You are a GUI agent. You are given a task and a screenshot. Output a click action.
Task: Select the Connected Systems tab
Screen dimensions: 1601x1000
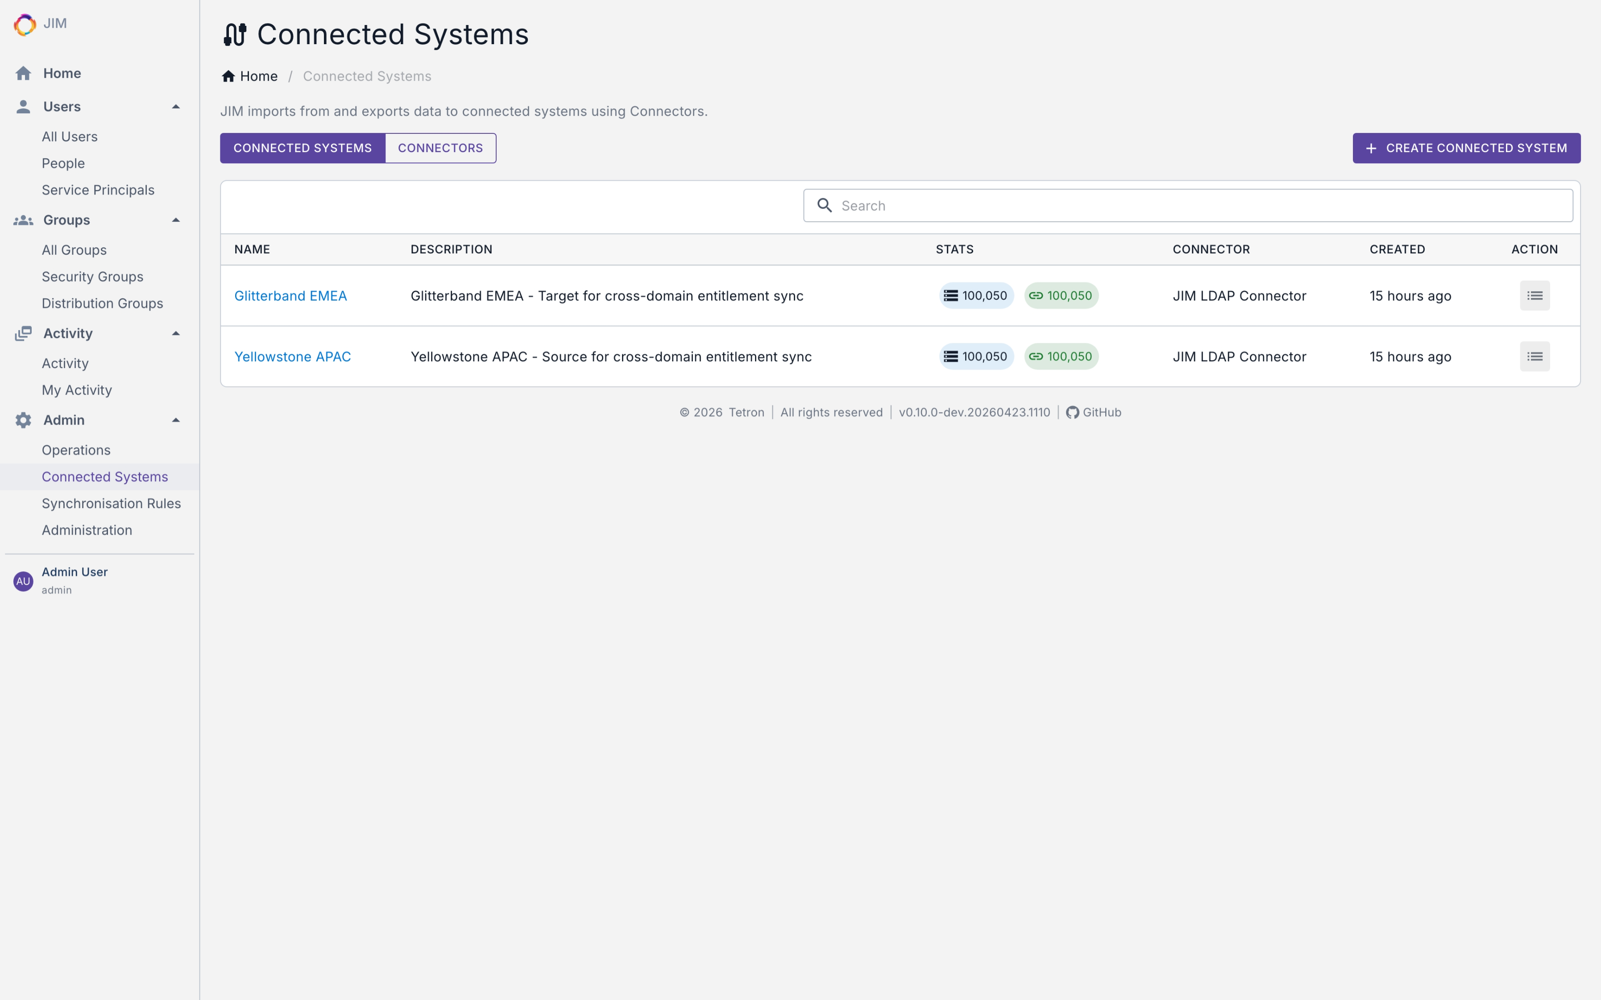(303, 148)
